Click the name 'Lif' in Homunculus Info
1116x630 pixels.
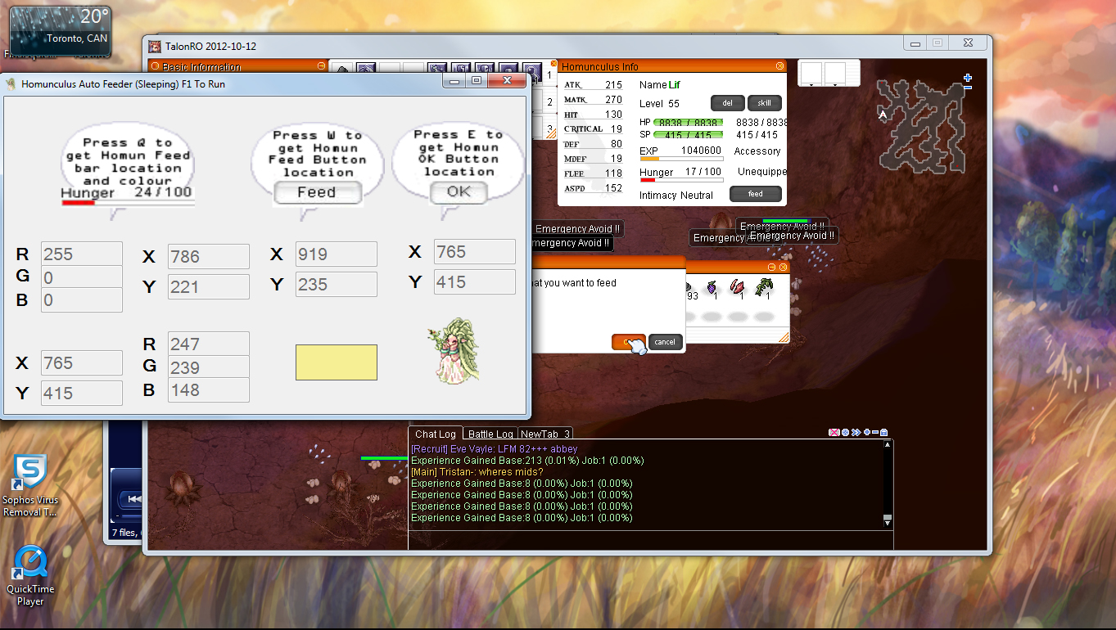[675, 84]
